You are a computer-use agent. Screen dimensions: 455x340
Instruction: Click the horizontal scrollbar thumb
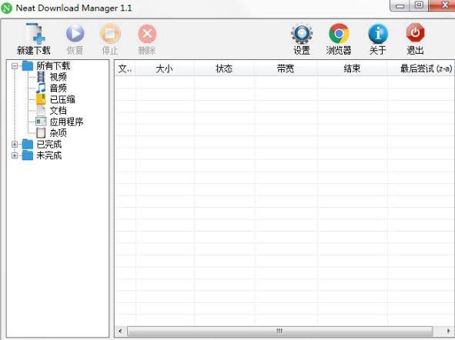(279, 331)
